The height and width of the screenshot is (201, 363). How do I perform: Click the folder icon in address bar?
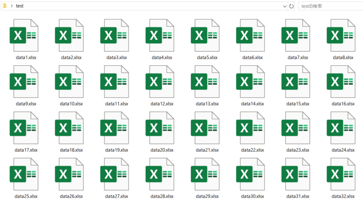4,6
